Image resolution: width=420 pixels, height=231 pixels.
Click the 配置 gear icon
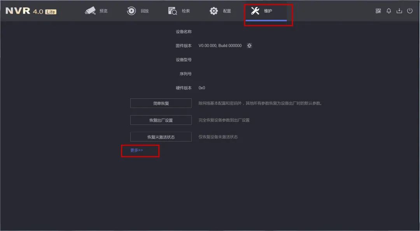[x=214, y=11]
